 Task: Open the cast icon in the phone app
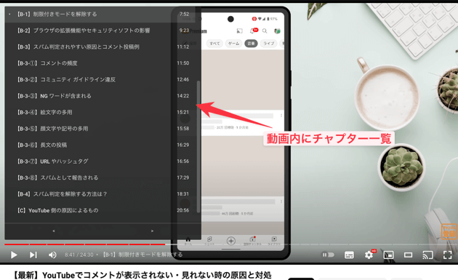pyautogui.click(x=239, y=31)
